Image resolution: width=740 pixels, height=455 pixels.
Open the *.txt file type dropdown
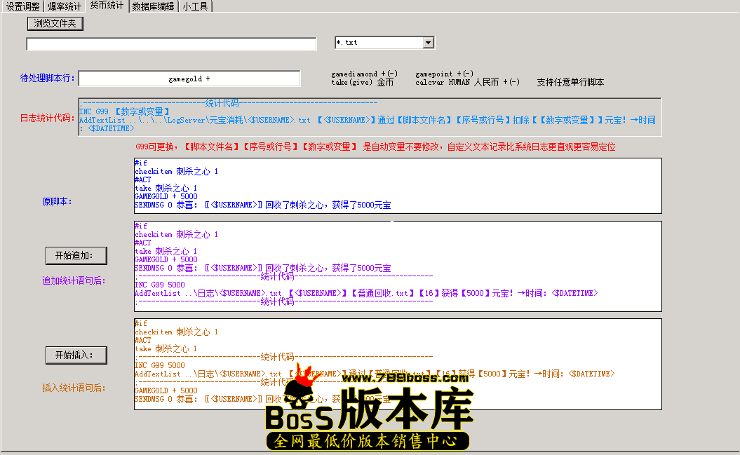pos(427,42)
